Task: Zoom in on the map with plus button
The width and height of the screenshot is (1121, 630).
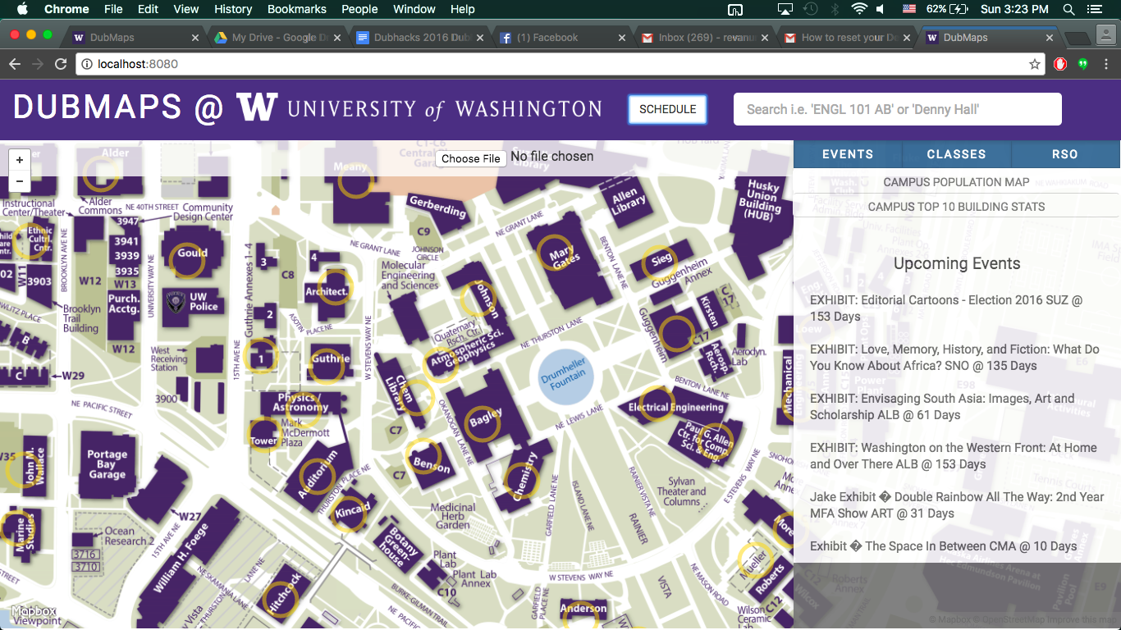Action: click(20, 160)
